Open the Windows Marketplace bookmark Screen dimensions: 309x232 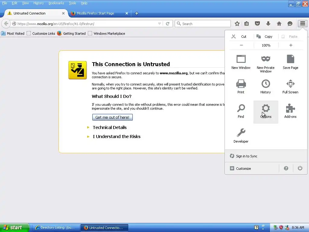click(107, 33)
